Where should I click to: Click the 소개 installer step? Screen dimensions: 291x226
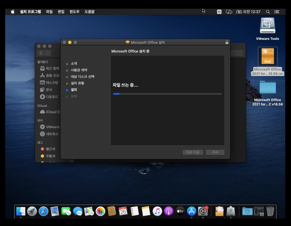(74, 64)
